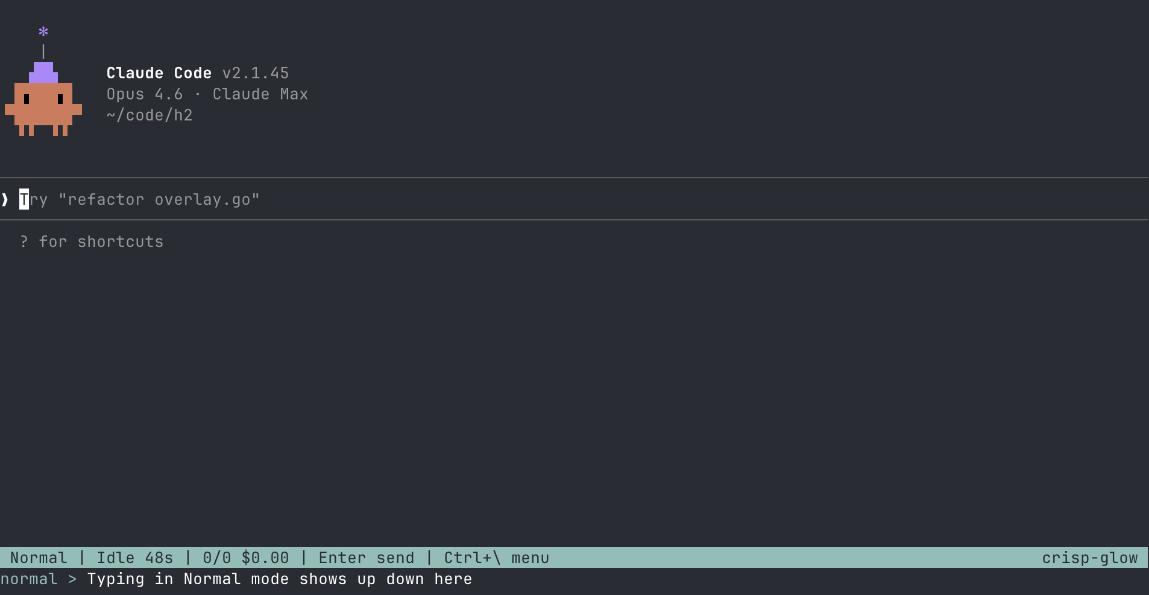Screen dimensions: 1149x595
Task: Select the Claude Max plan label
Action: pos(260,95)
